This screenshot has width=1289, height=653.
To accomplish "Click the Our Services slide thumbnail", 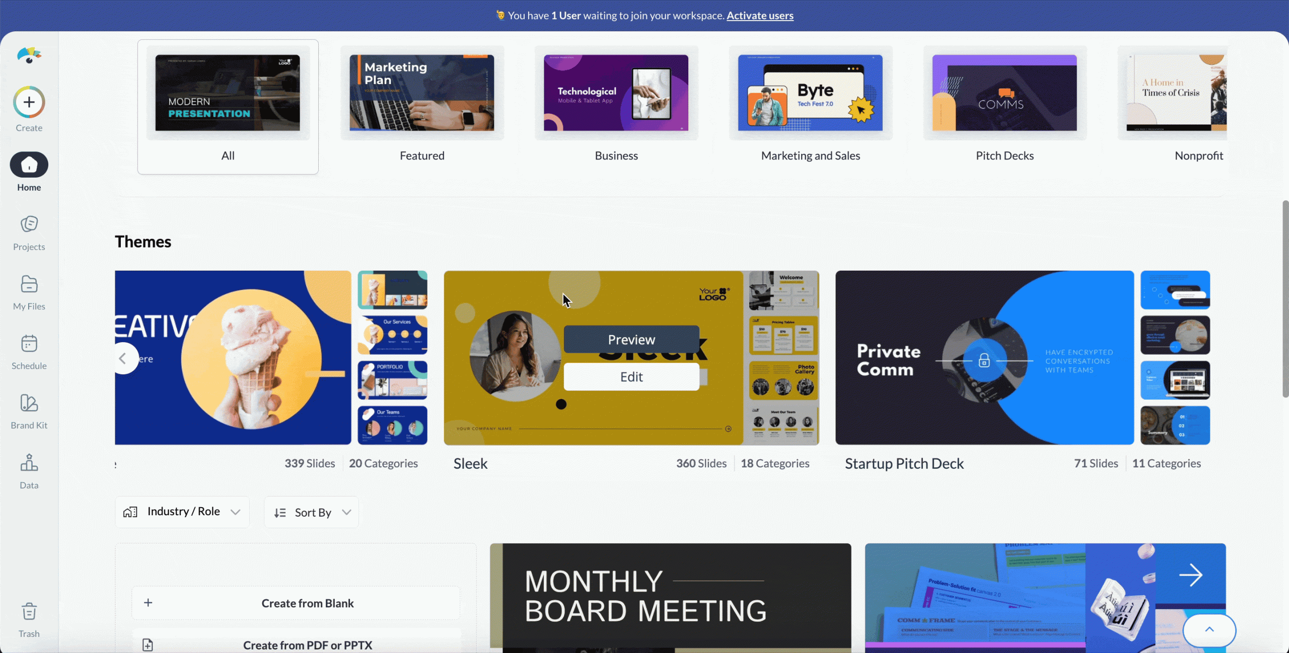I will pos(392,335).
